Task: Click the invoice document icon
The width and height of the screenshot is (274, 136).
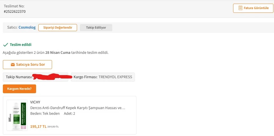Action: (x=240, y=8)
